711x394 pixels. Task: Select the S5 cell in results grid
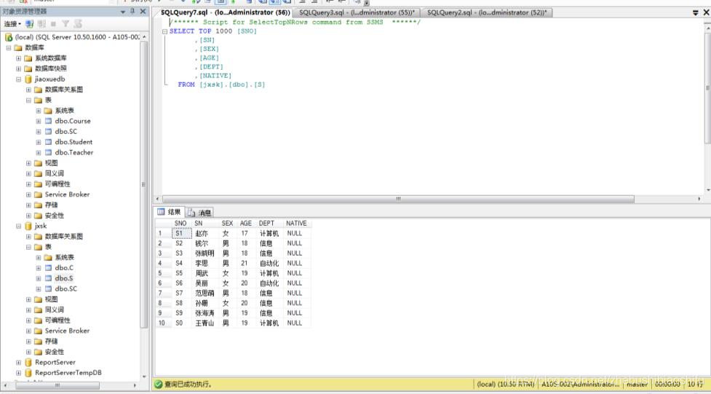coord(180,273)
